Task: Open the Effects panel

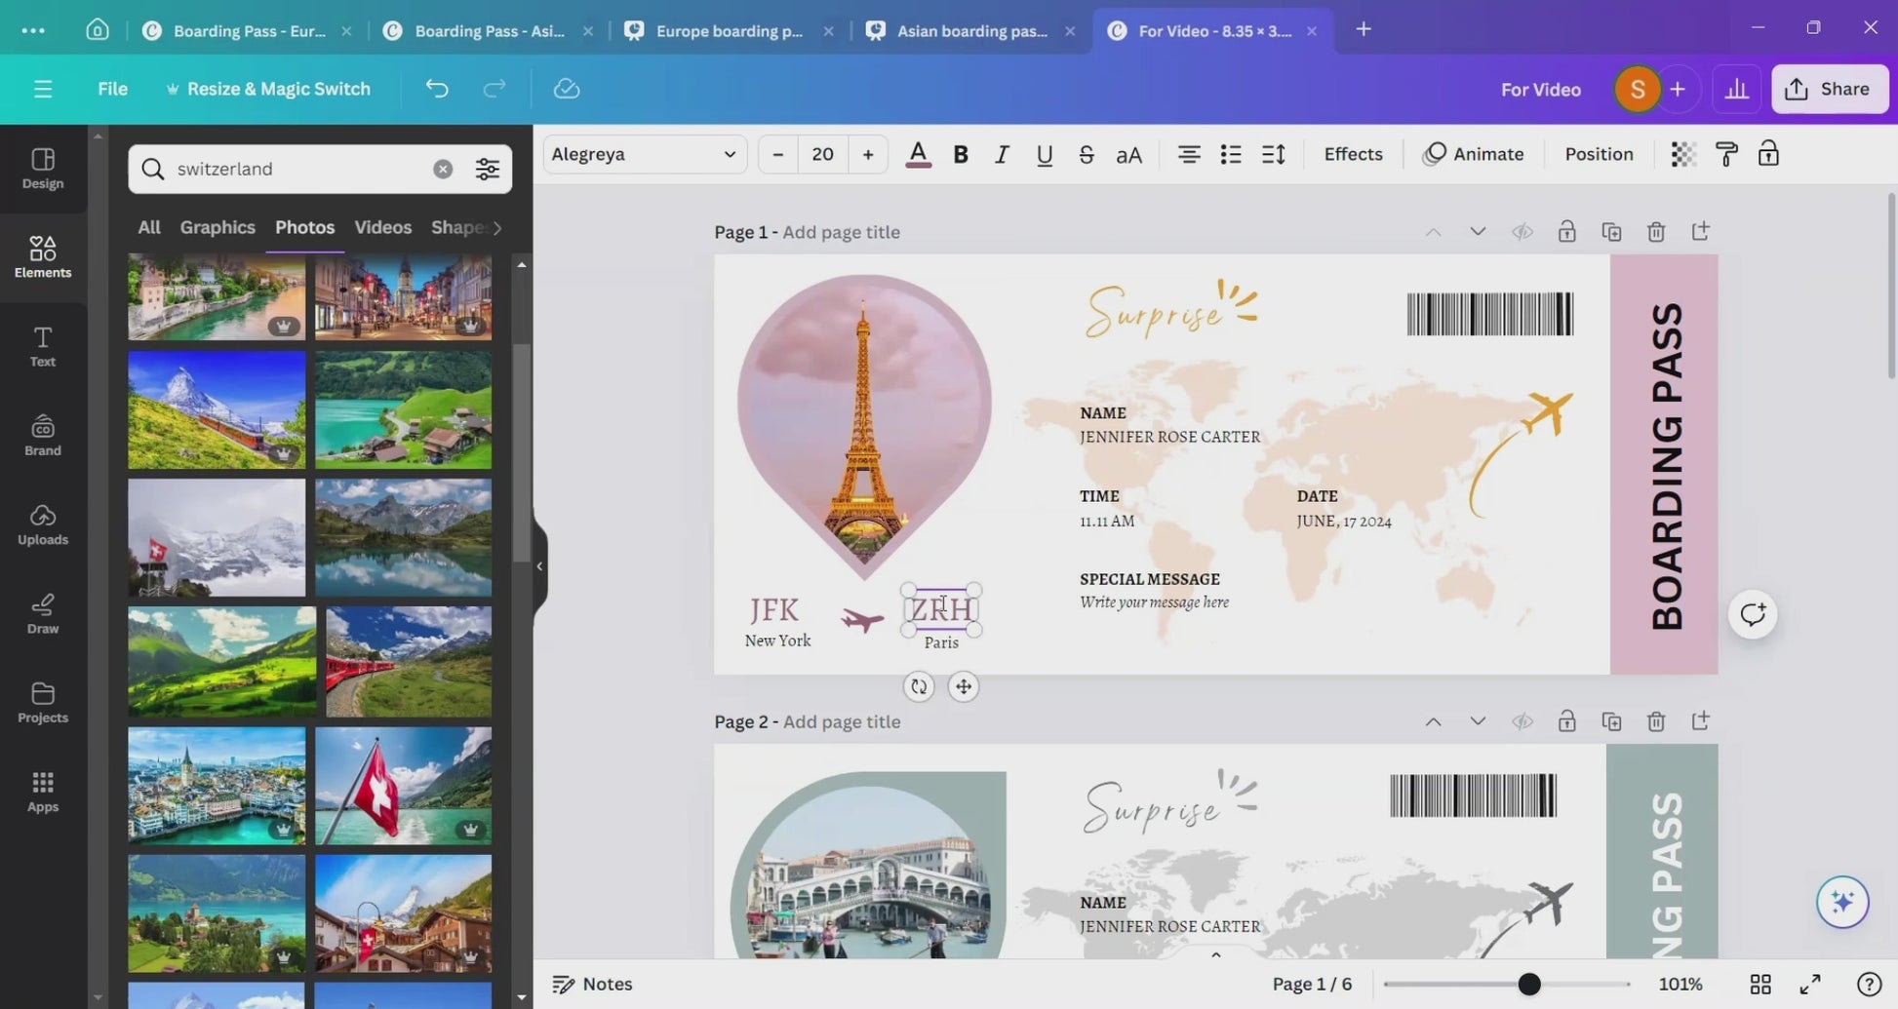Action: (1353, 154)
